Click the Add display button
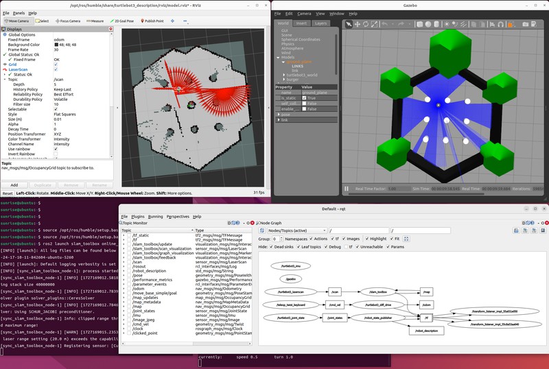Viewport: 549px width, 369px height. pos(14,185)
